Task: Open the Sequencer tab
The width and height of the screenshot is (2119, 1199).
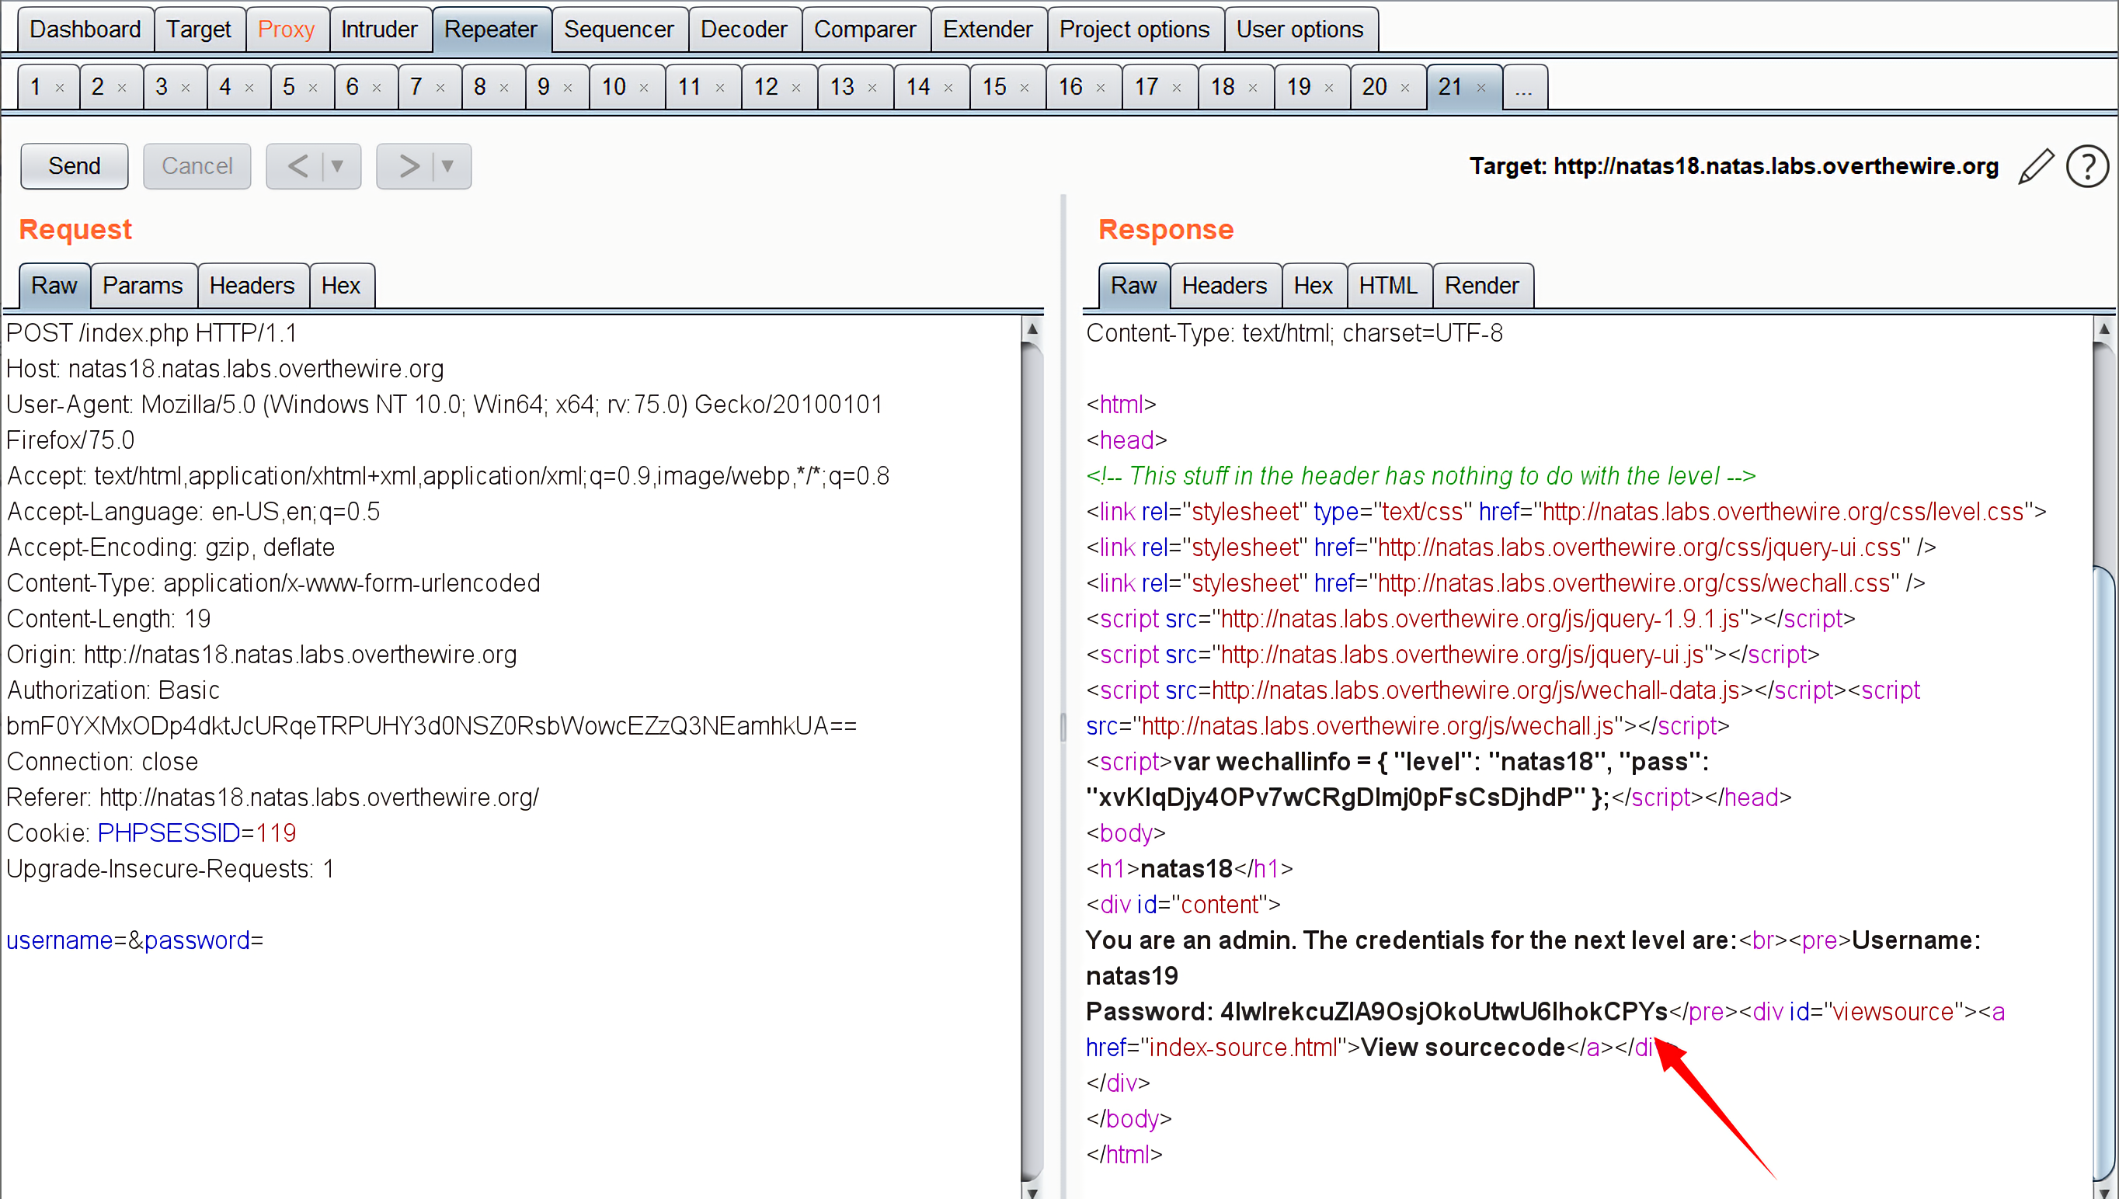Action: pos(619,30)
